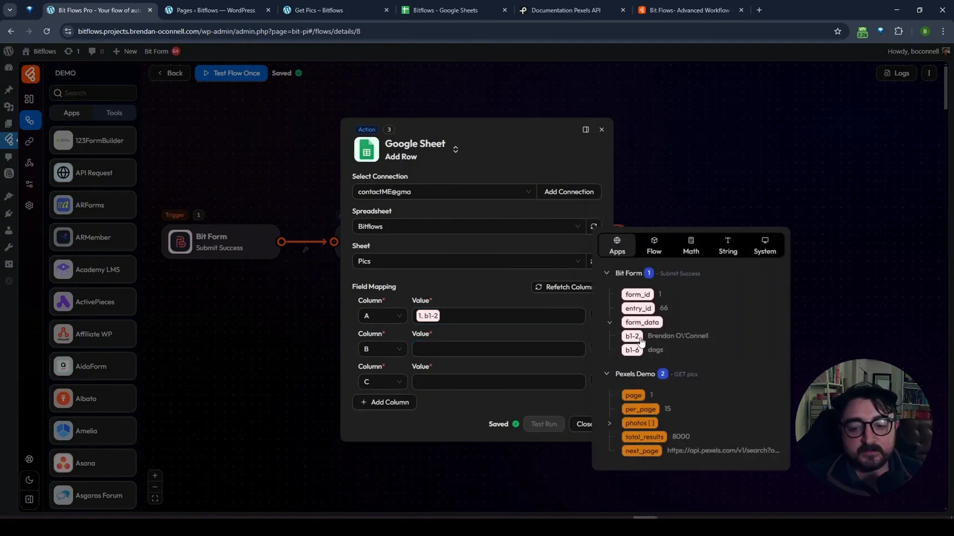
Task: Expand the Bit Form data section
Action: [607, 273]
